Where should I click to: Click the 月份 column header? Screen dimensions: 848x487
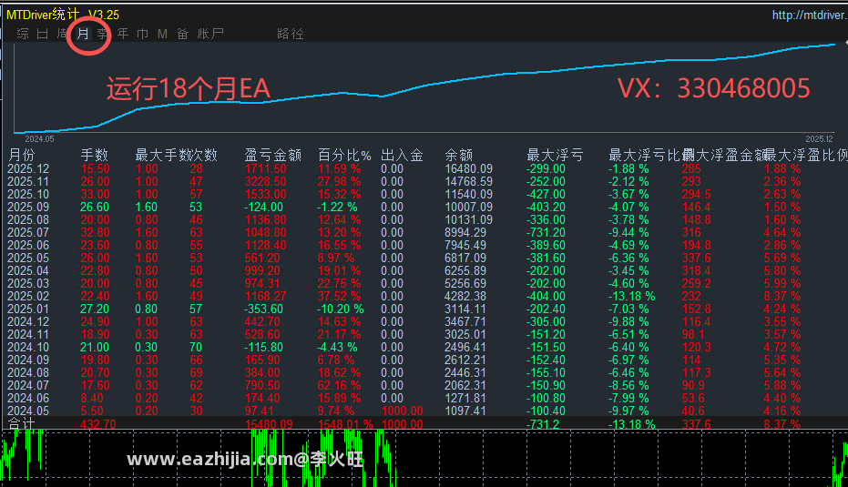tap(22, 156)
